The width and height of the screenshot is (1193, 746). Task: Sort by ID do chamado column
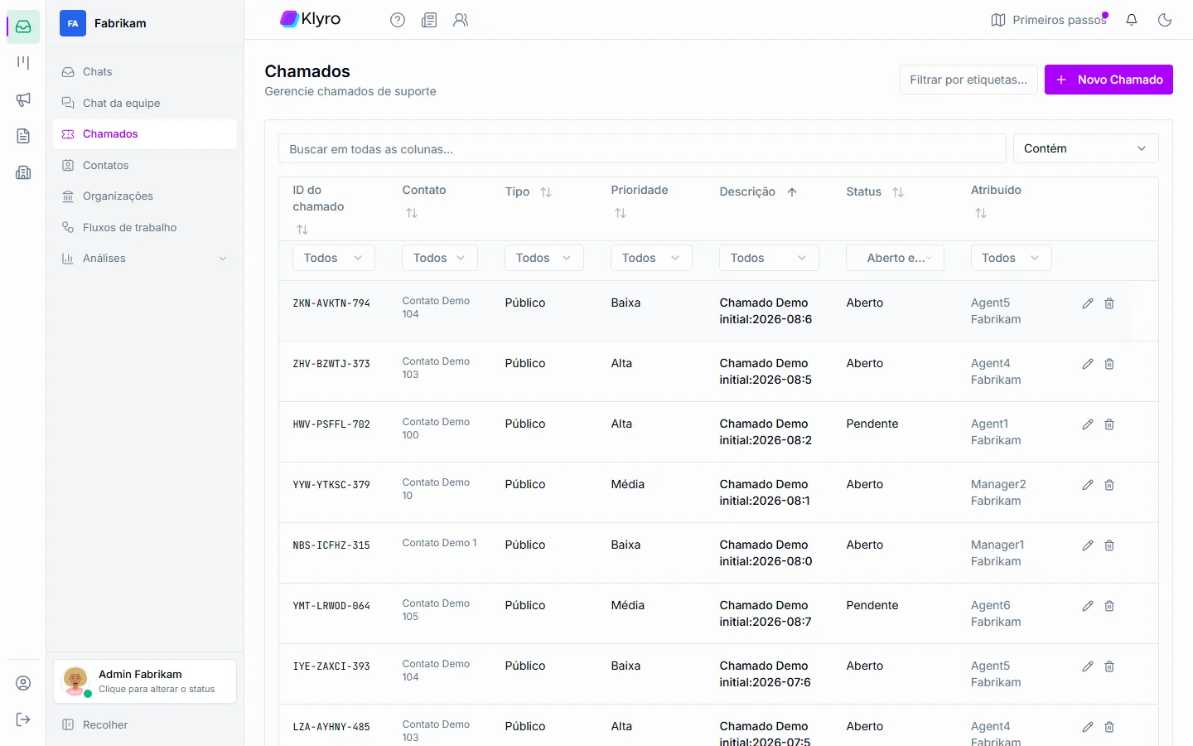pos(302,230)
